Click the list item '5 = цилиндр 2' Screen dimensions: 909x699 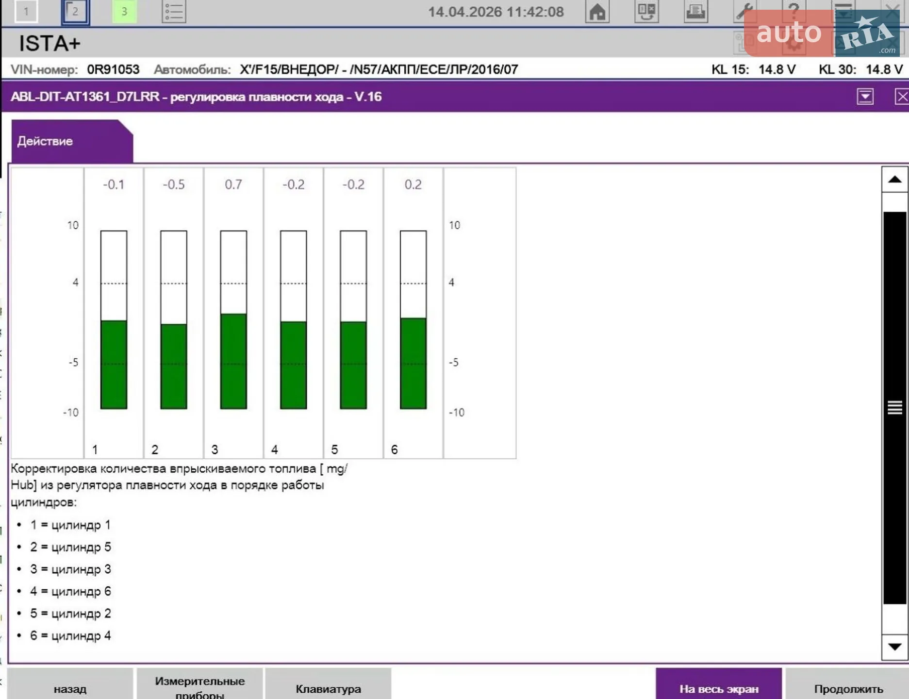point(70,613)
